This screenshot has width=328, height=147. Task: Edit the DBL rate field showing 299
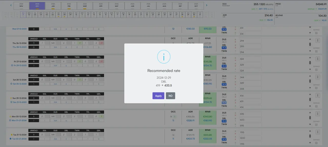tap(250, 46)
